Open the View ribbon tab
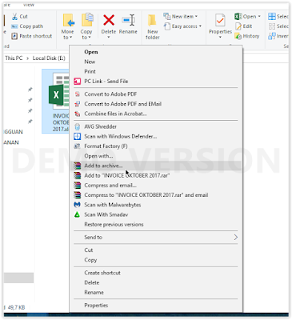Image resolution: width=292 pixels, height=320 pixels. 28,5
